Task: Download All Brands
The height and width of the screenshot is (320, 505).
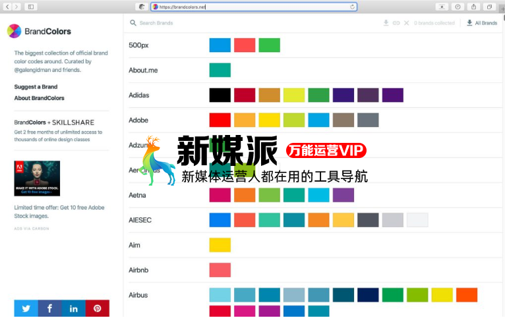Action: click(482, 23)
